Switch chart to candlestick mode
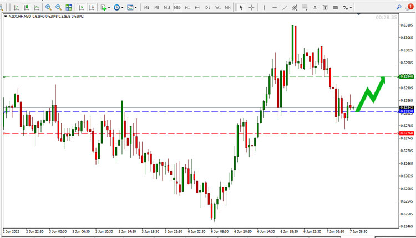The height and width of the screenshot is (238, 416). [26, 7]
